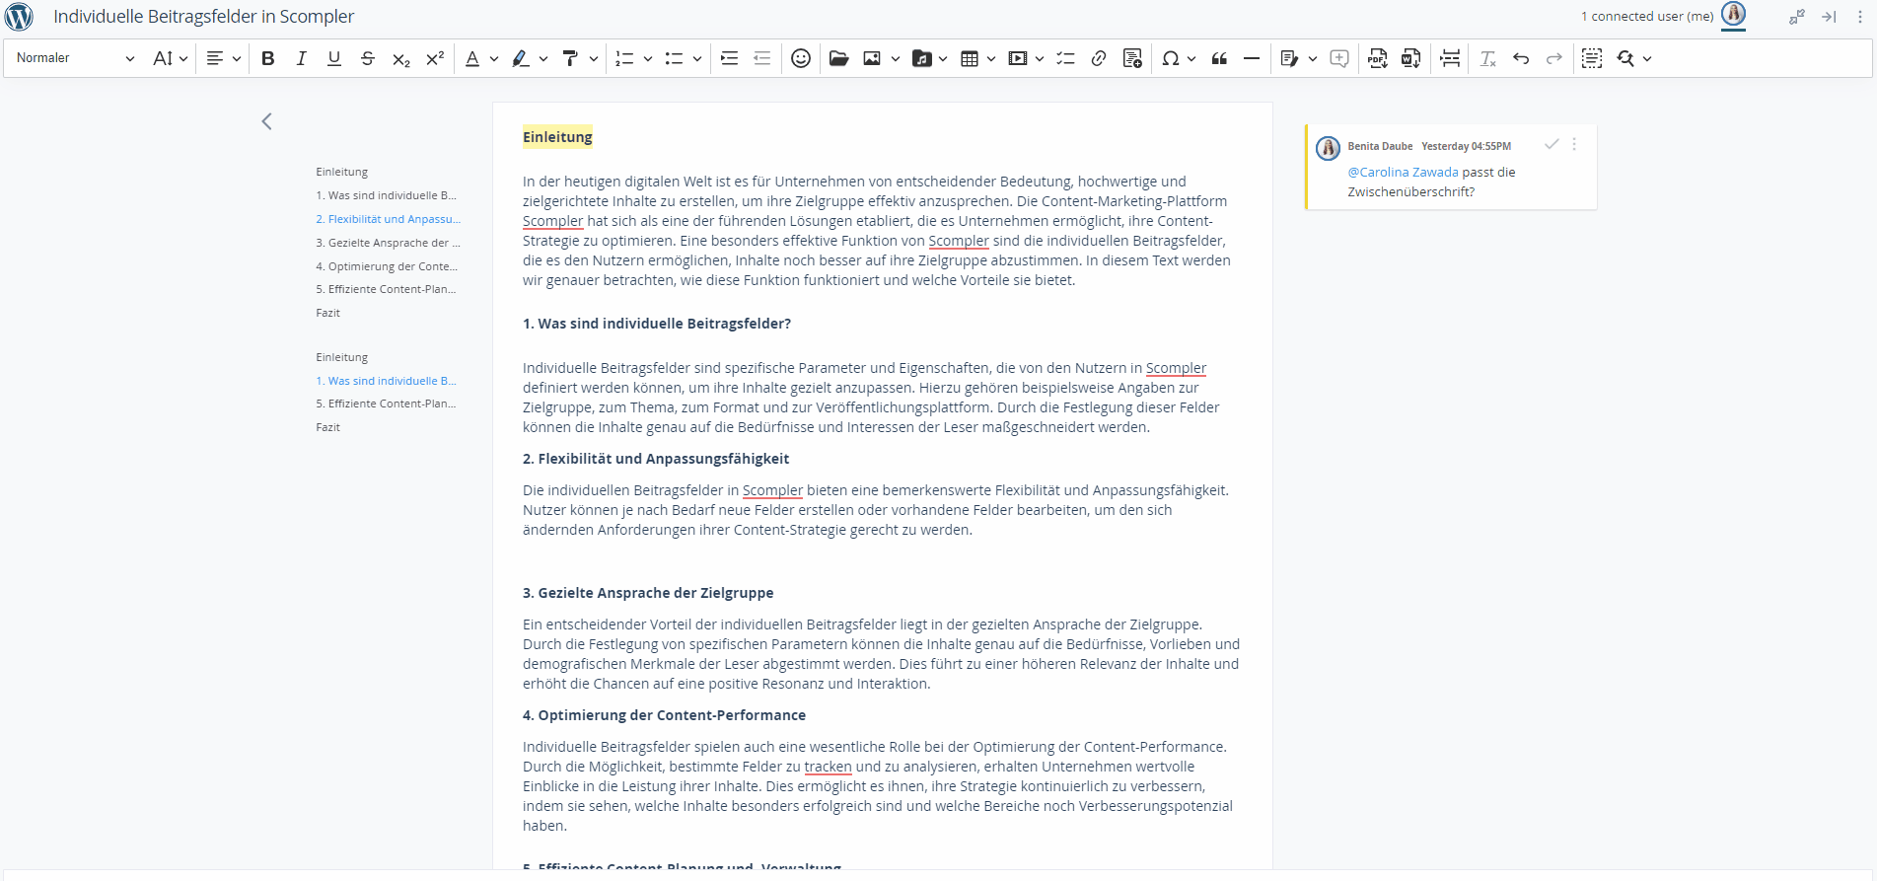Insert a to-do checklist
This screenshot has width=1877, height=881.
[1065, 58]
